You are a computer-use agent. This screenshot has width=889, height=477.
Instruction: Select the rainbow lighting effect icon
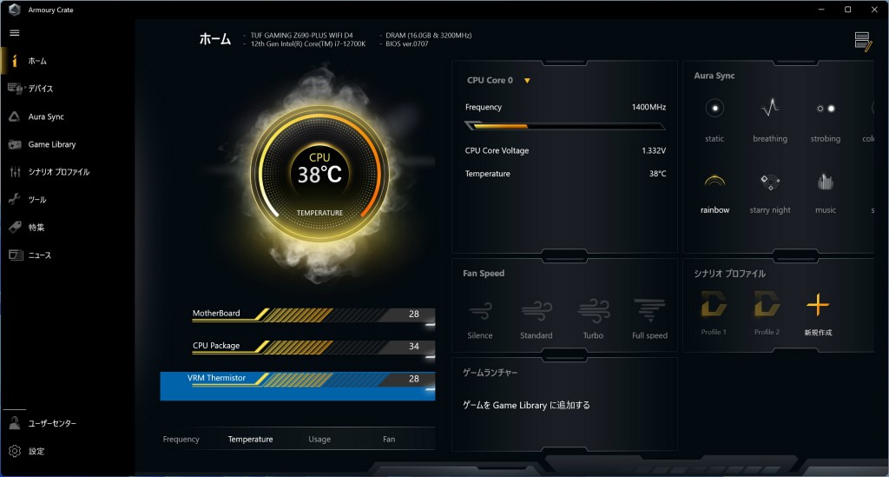pyautogui.click(x=714, y=182)
